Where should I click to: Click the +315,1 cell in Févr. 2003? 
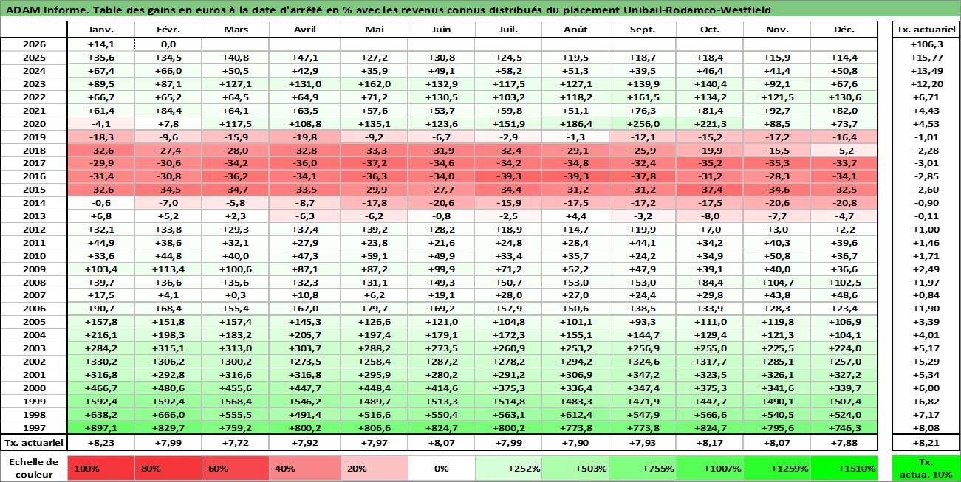coord(168,348)
